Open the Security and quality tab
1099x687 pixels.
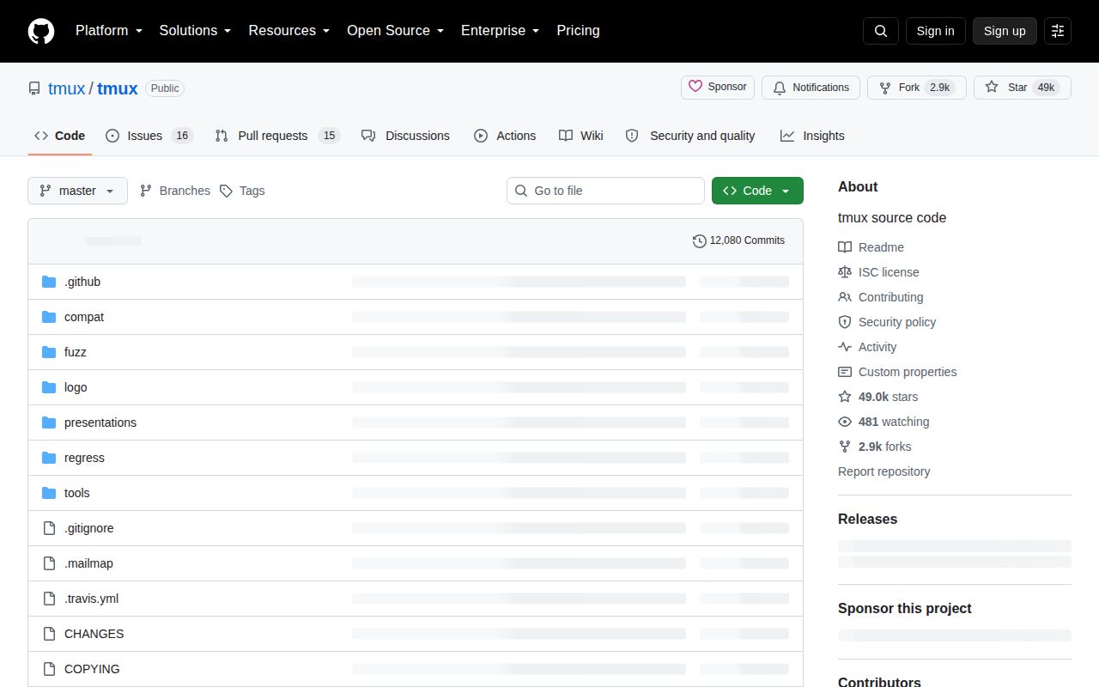coord(690,136)
